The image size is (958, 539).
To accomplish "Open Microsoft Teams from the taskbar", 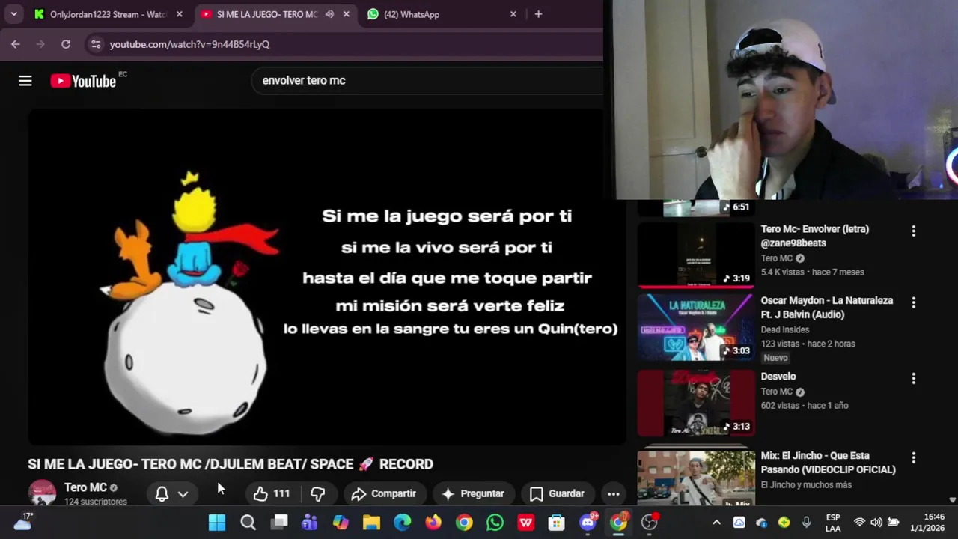I will click(x=309, y=523).
